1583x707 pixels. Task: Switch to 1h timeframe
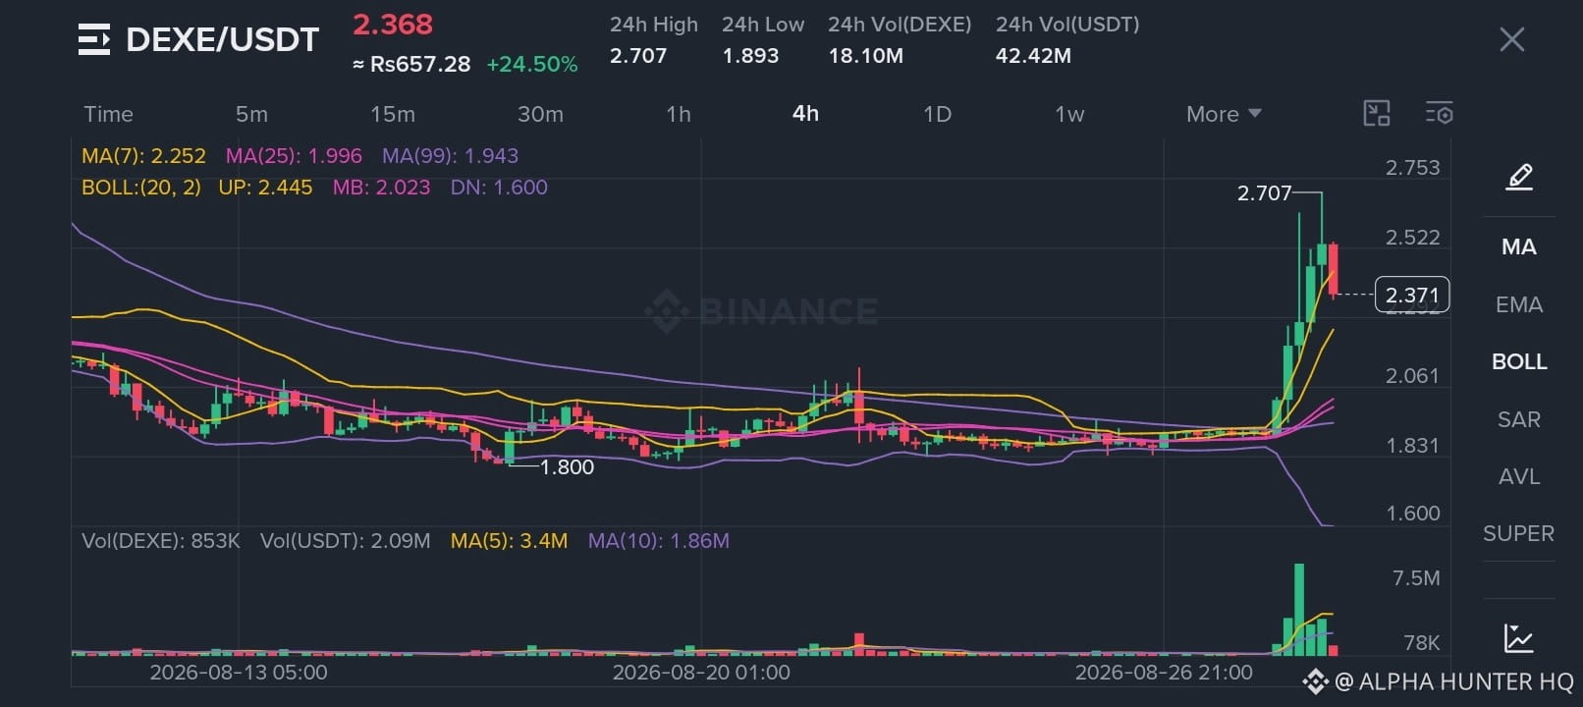pyautogui.click(x=679, y=114)
